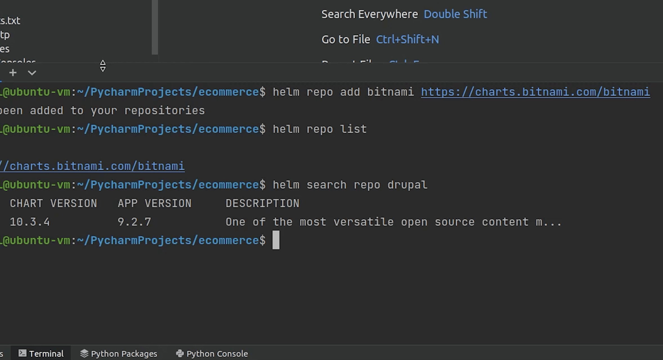Select the Terminal tab label
Screen dimensions: 663x360
pyautogui.click(x=46, y=354)
